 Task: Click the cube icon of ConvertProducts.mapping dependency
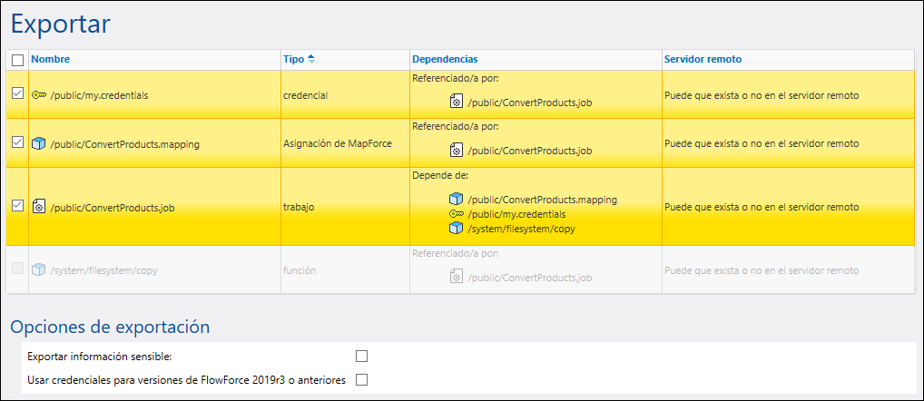point(457,199)
